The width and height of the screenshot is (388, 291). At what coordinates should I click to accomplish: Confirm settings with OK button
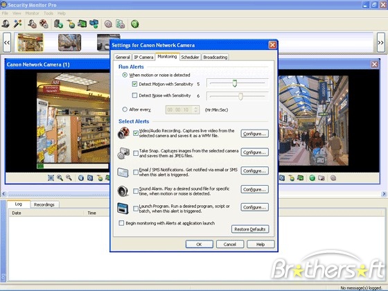pyautogui.click(x=200, y=244)
